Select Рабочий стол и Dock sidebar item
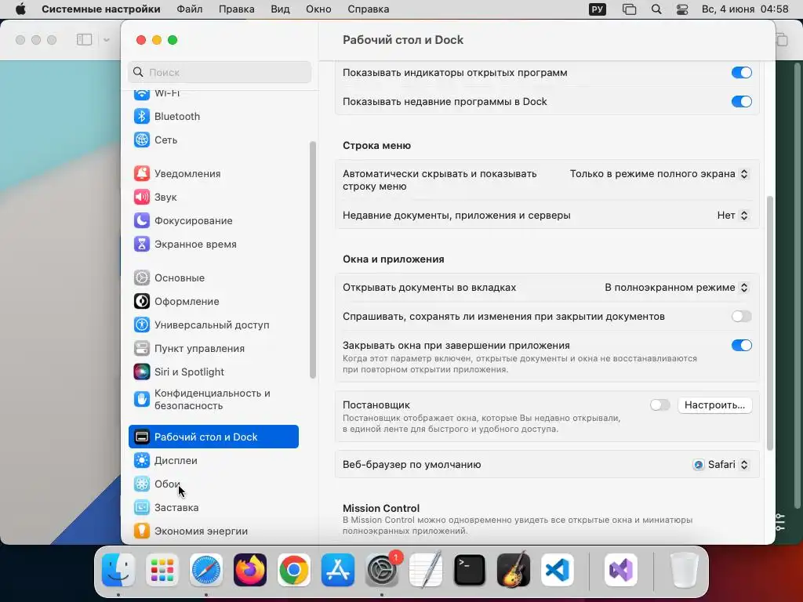 click(213, 437)
